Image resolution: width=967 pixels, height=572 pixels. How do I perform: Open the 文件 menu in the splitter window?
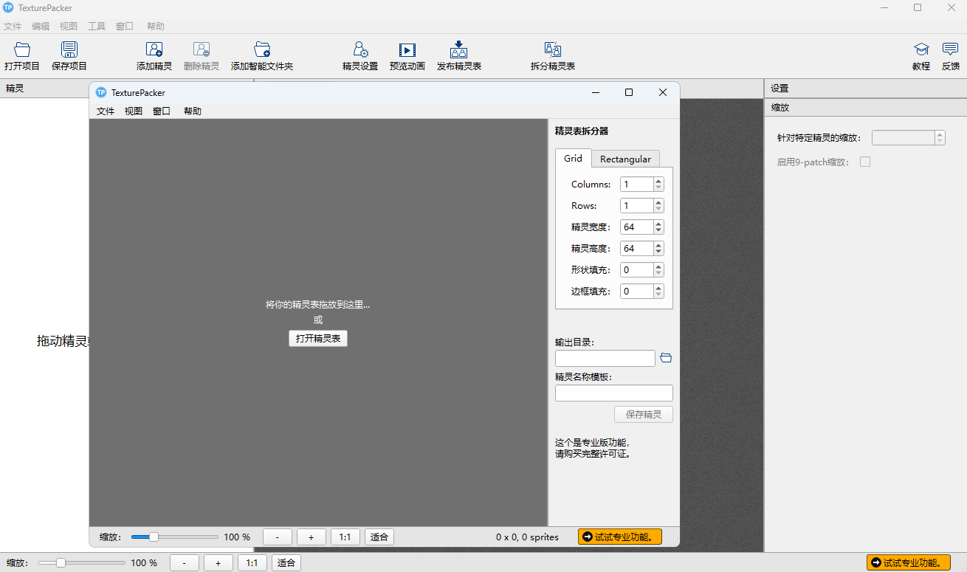pos(105,111)
